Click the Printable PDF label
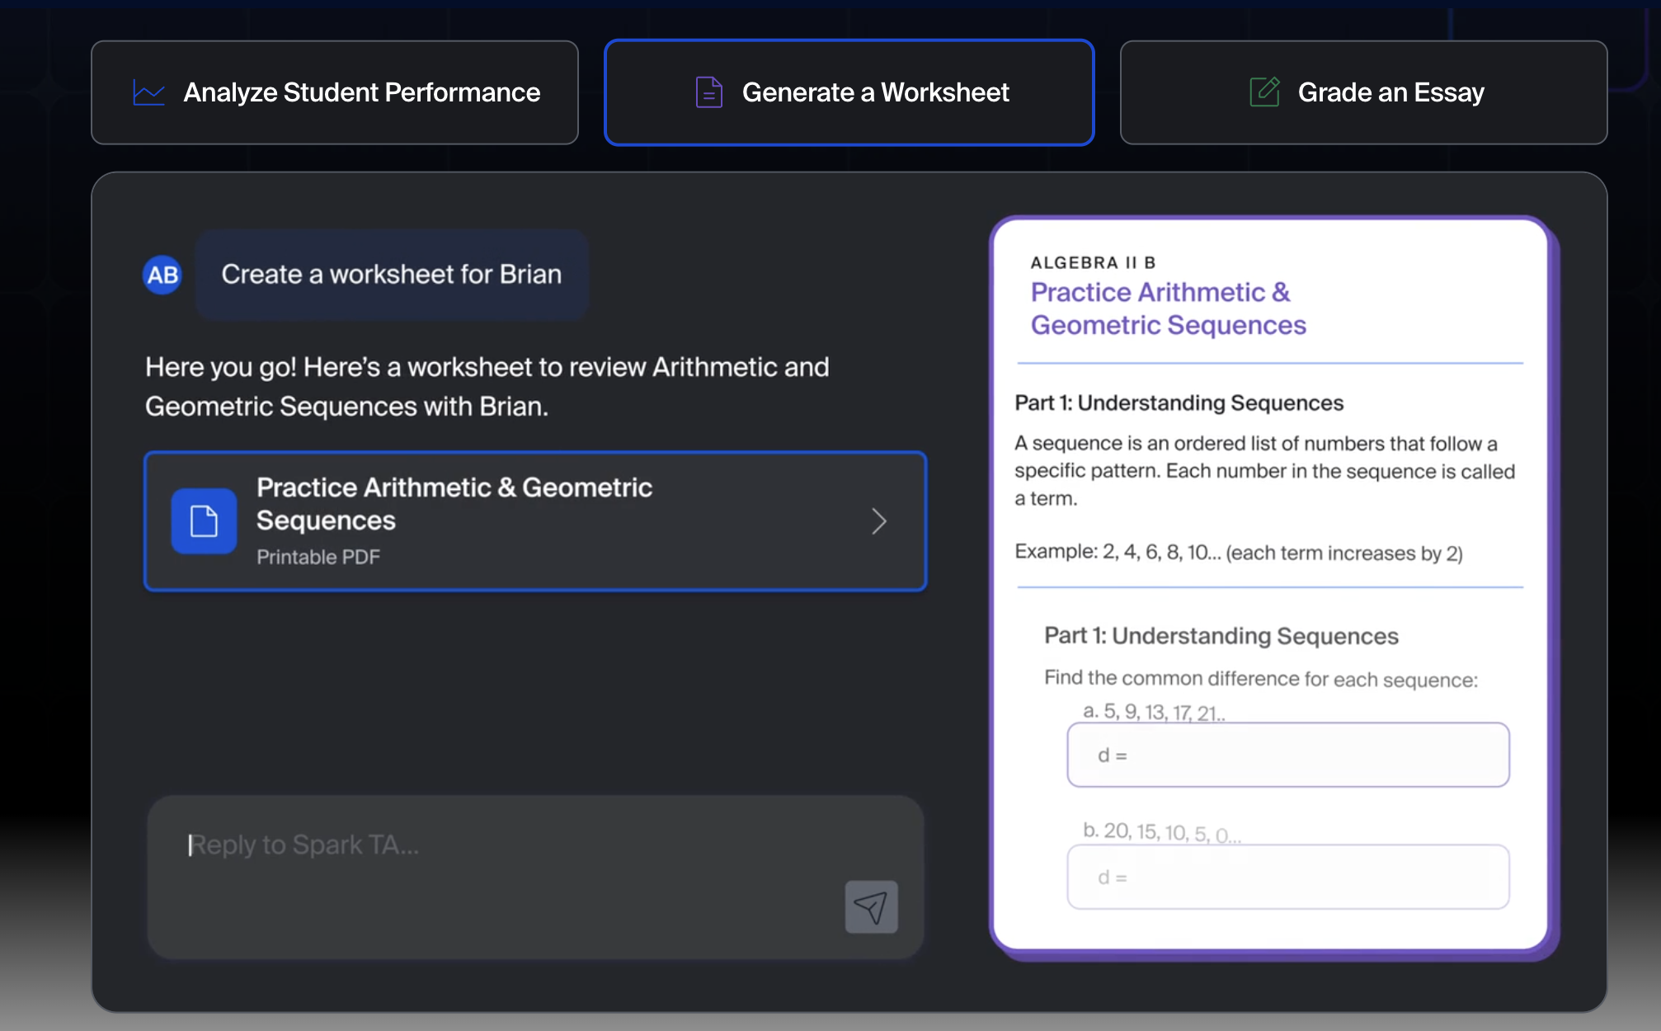This screenshot has height=1031, width=1661. 318,558
